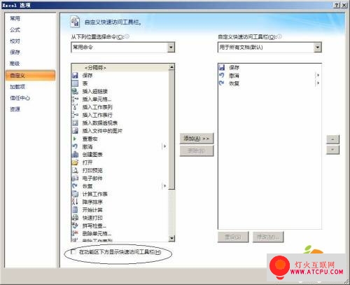The image size is (350, 285).
Task: Click the 添加(A) >> button
Action: coord(197,139)
